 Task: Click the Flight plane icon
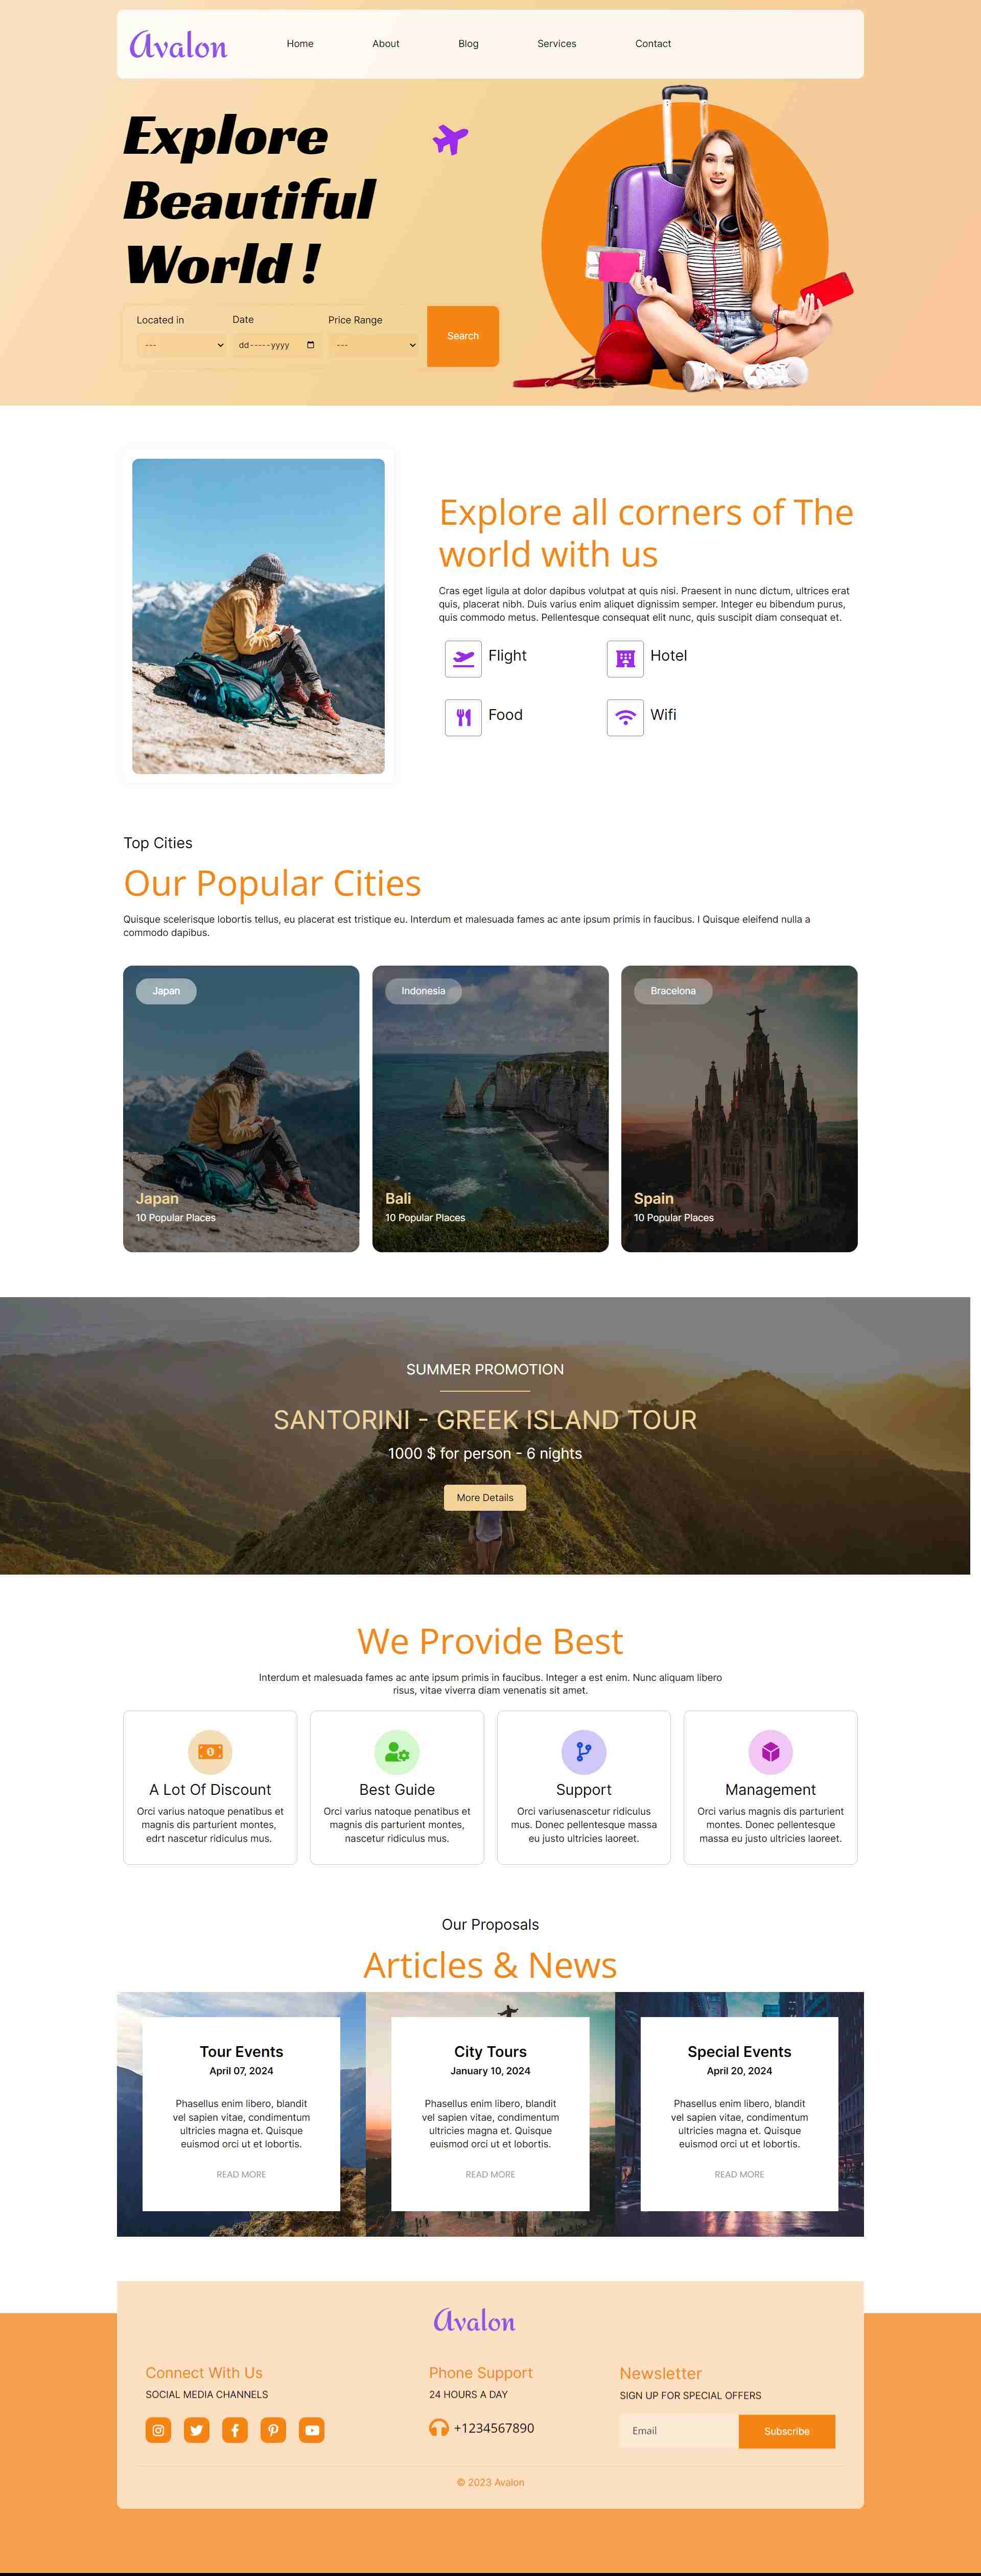pyautogui.click(x=463, y=658)
